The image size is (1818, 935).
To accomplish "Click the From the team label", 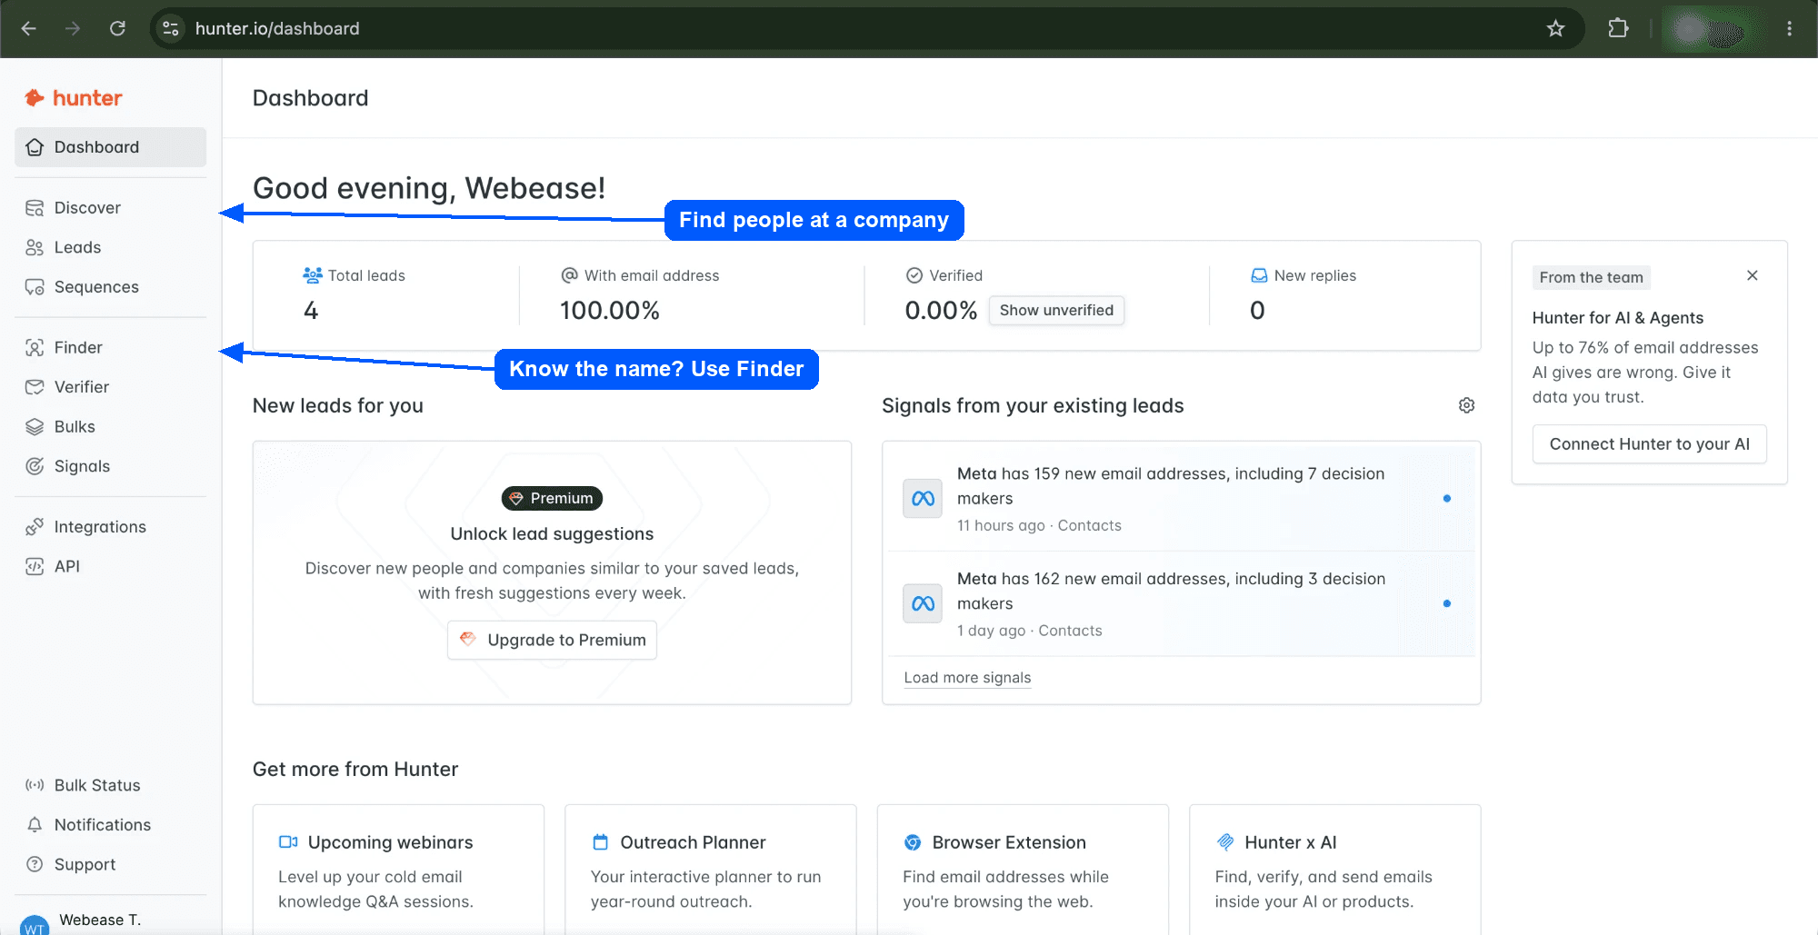I will pyautogui.click(x=1591, y=277).
